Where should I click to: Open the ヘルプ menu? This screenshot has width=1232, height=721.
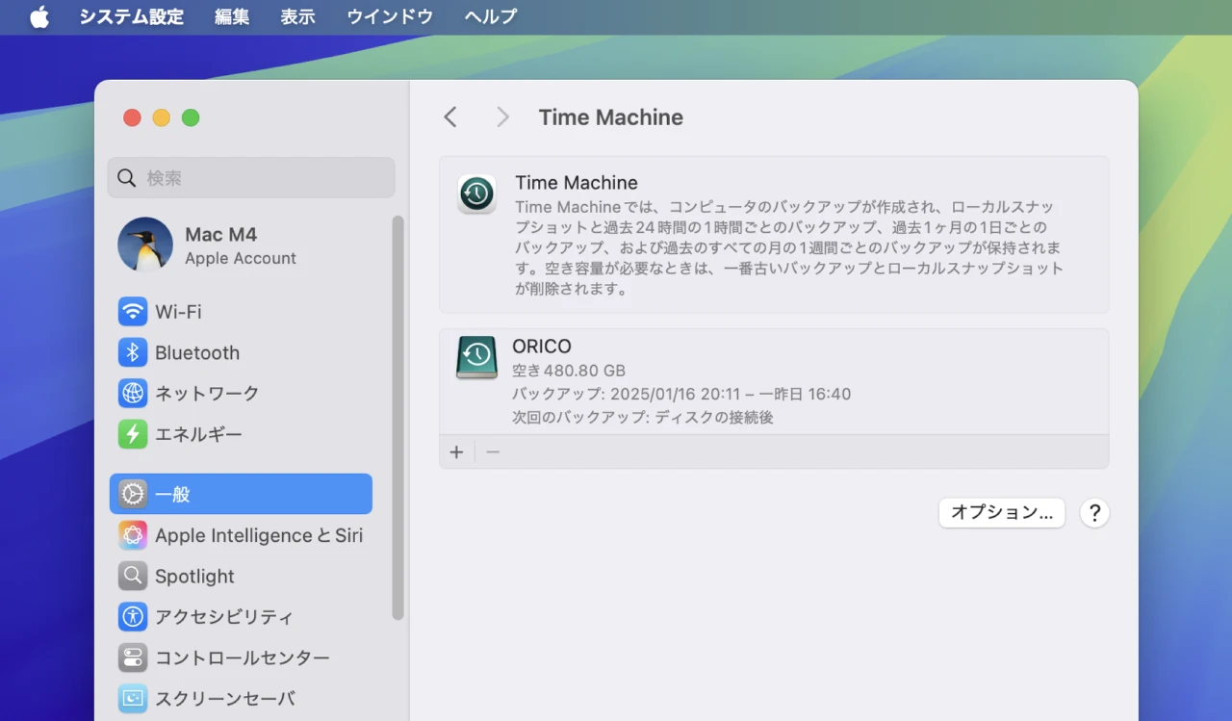(x=491, y=16)
